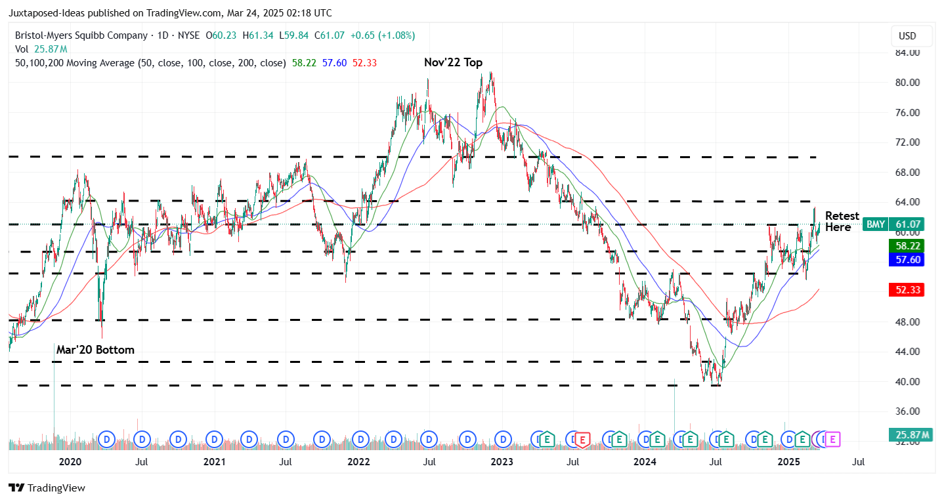944x502 pixels.
Task: Click the TradingView logo in bottom corner
Action: click(x=16, y=488)
